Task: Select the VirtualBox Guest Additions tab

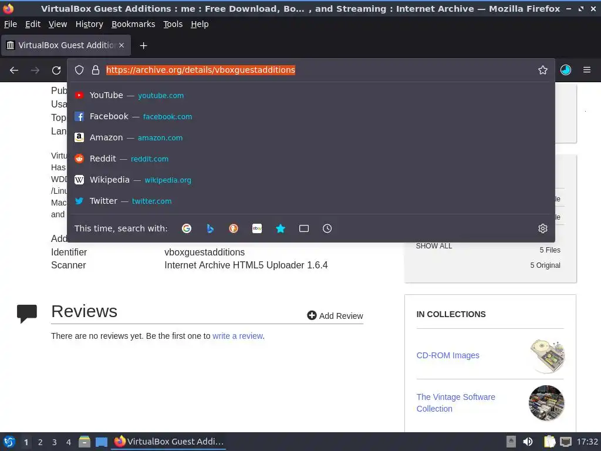Action: [x=66, y=45]
